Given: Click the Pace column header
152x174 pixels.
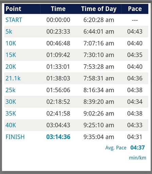Looking at the screenshot, I should 135,9.
